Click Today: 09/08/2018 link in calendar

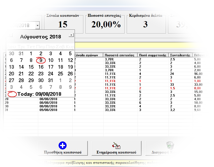click(39, 94)
